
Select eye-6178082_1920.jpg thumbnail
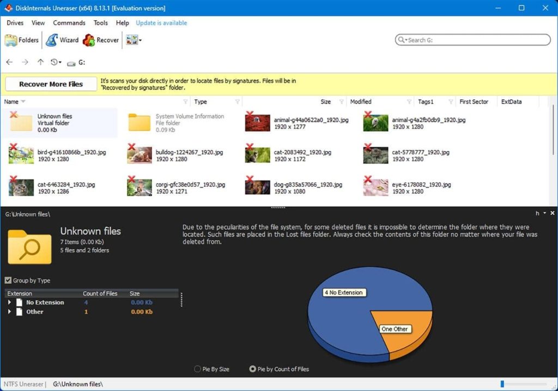tap(375, 188)
